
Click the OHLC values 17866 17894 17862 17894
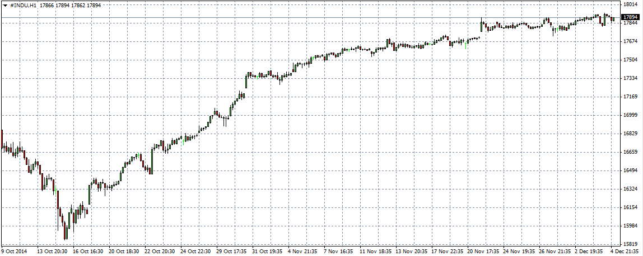point(71,5)
